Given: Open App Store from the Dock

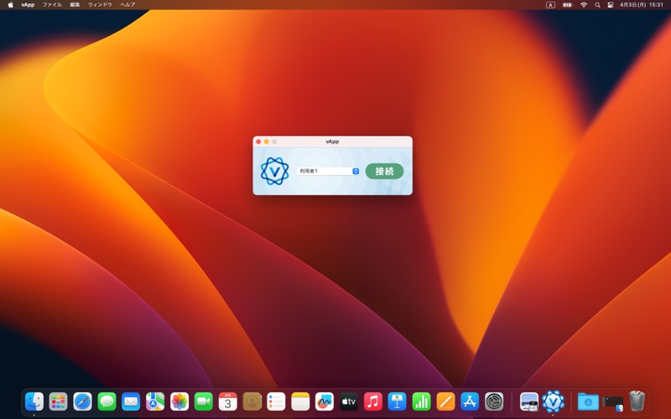Looking at the screenshot, I should [470, 402].
